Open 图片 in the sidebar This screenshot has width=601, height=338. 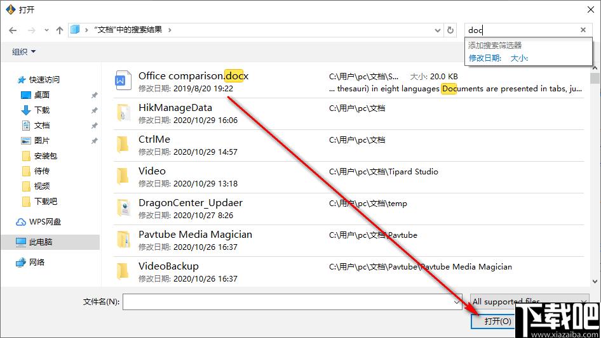tap(36, 141)
